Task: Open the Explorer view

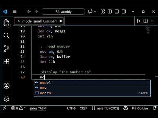Action: (x=7, y=23)
